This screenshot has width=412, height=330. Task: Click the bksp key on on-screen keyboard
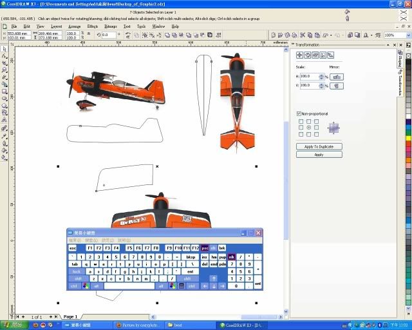pos(191,257)
